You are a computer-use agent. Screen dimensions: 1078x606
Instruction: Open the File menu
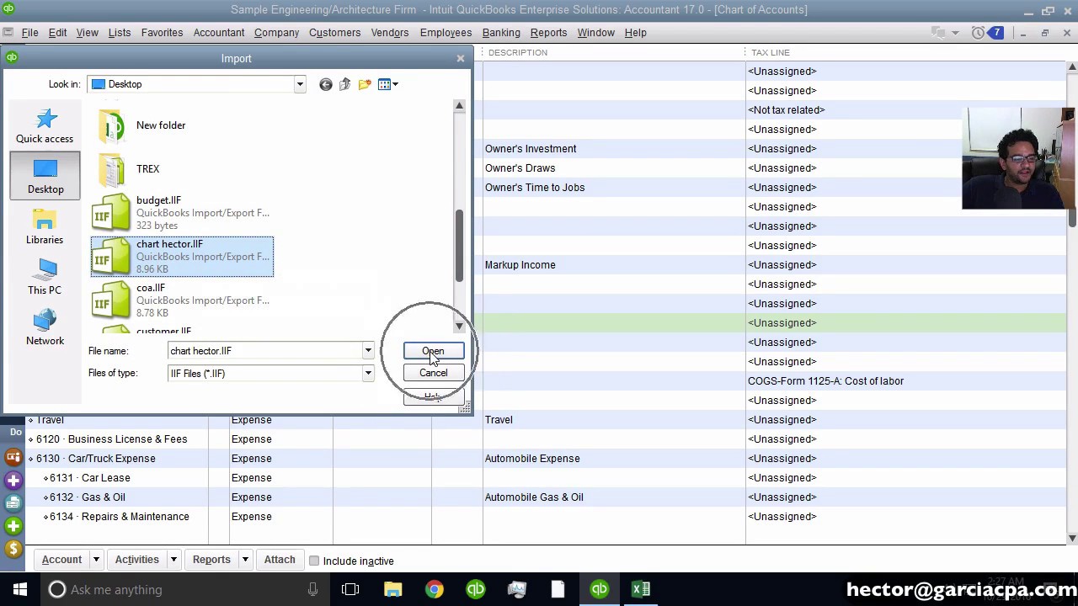pyautogui.click(x=29, y=33)
